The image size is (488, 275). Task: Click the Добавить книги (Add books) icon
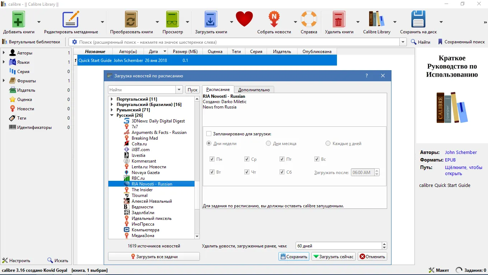pyautogui.click(x=19, y=19)
